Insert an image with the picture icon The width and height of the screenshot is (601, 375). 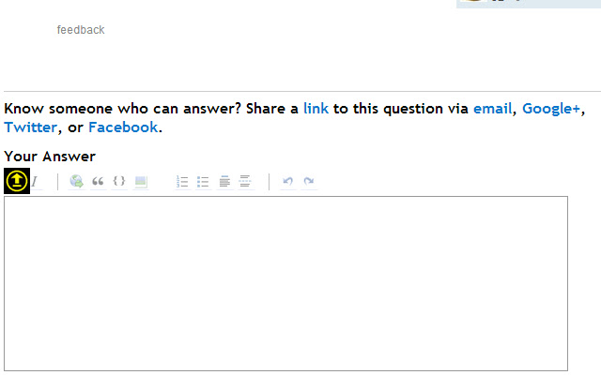[x=141, y=181]
